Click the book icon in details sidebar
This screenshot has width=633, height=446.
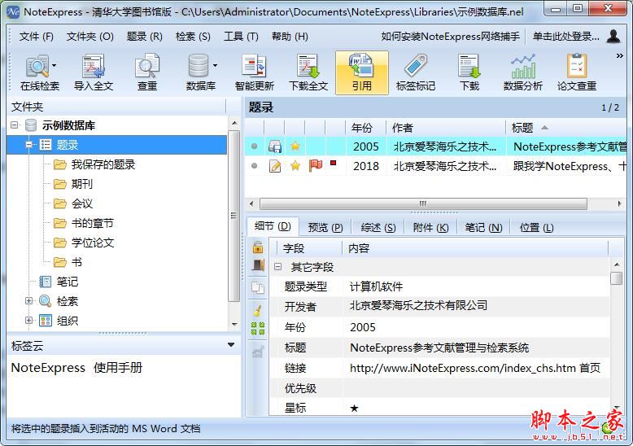click(258, 265)
